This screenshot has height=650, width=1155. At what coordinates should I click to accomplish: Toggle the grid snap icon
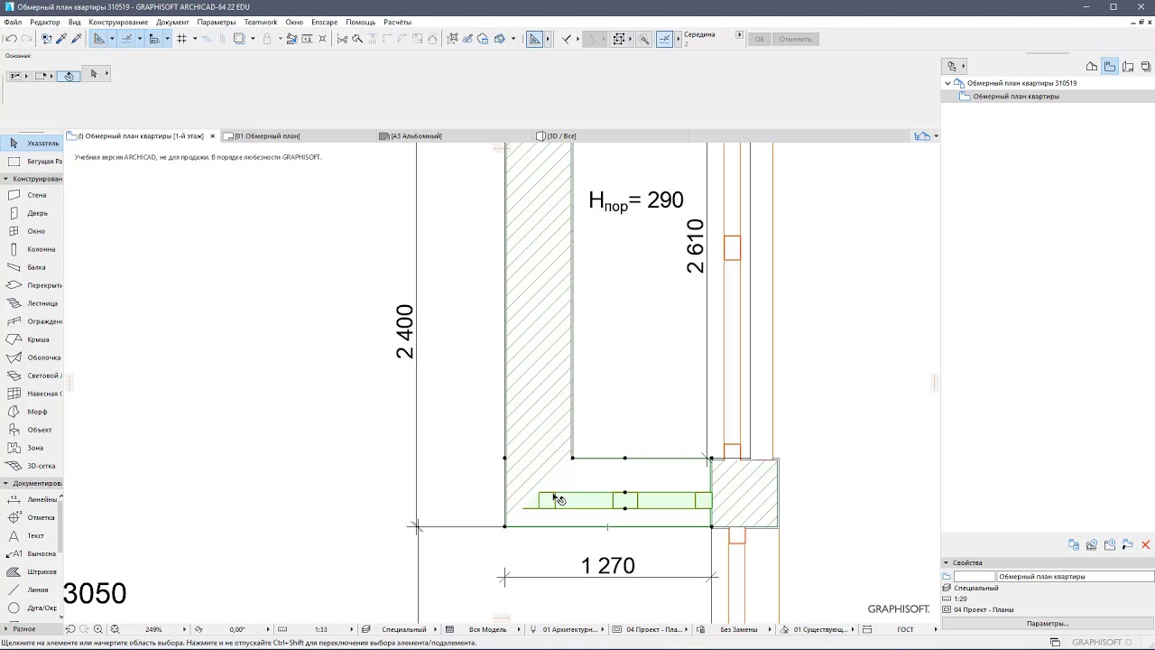pyautogui.click(x=181, y=39)
